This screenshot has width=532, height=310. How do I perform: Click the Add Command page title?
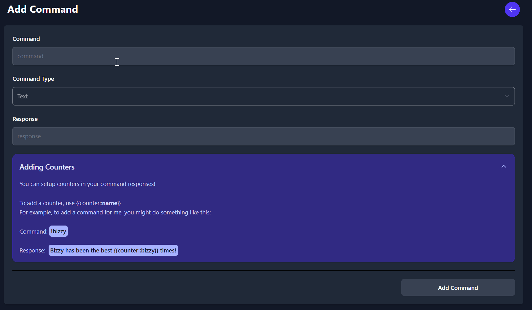coord(42,9)
